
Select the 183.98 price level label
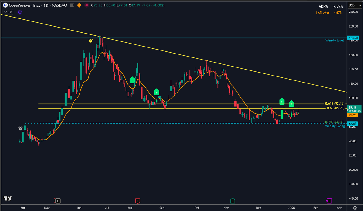pos(353,38)
